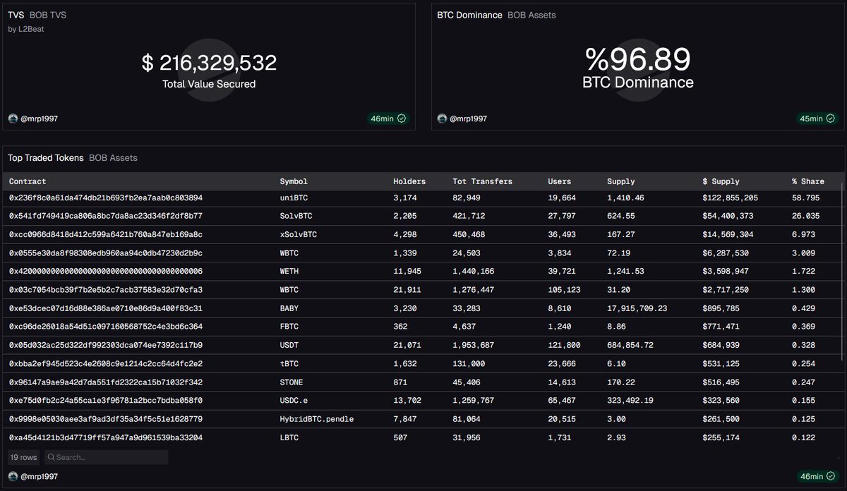847x491 pixels.
Task: Select the $122,855,205 supply value
Action: tap(731, 198)
